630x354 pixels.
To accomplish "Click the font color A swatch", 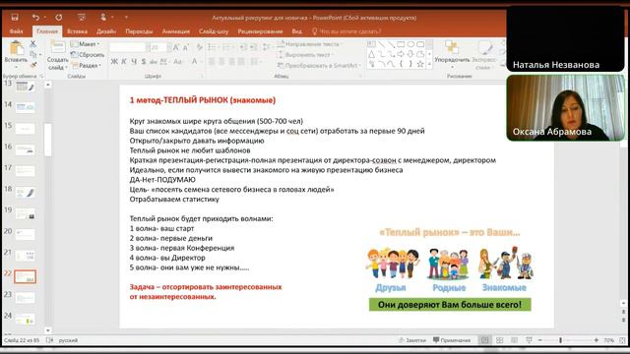I will [x=195, y=61].
